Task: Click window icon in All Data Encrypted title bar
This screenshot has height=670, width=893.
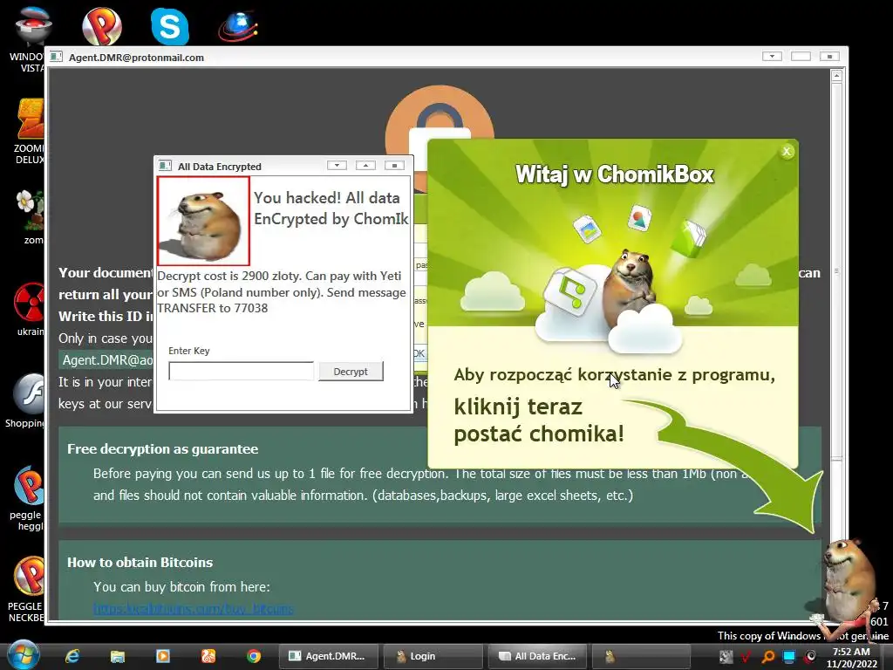Action: pyautogui.click(x=165, y=166)
